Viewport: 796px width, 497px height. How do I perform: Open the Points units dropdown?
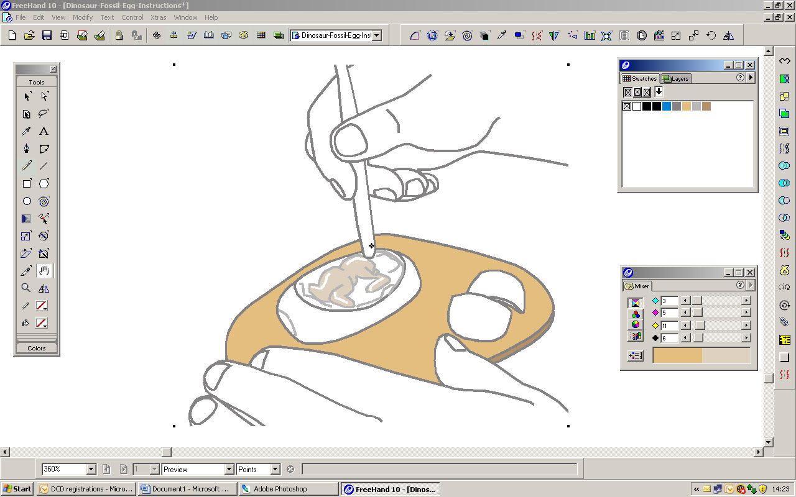pyautogui.click(x=275, y=470)
